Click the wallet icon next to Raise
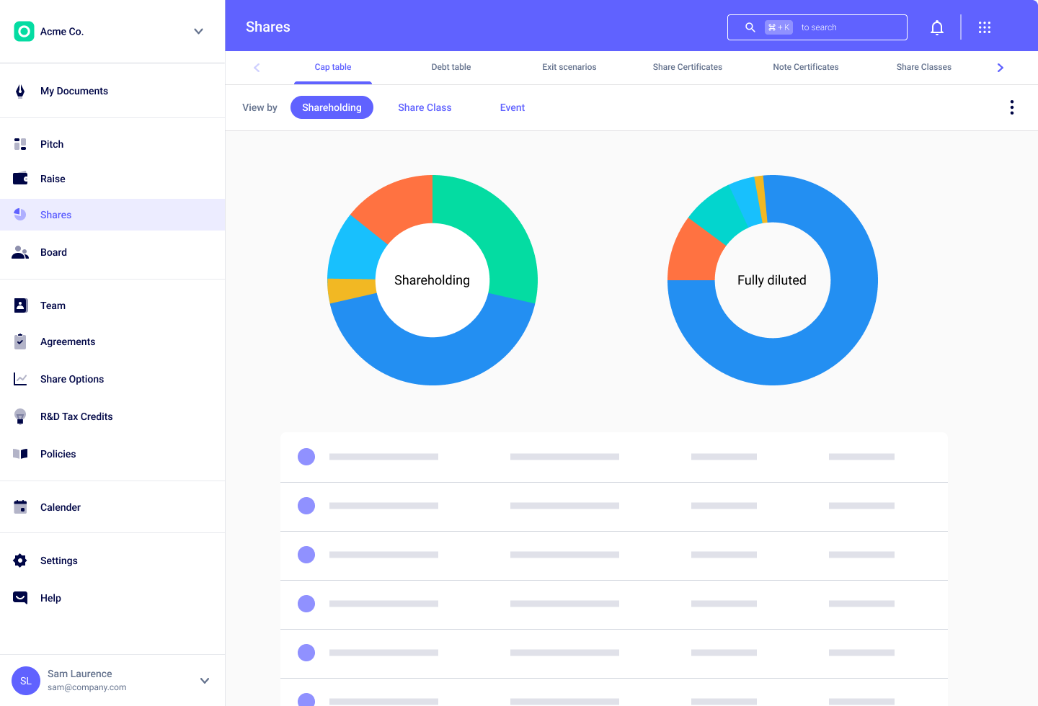The width and height of the screenshot is (1038, 706). point(20,179)
